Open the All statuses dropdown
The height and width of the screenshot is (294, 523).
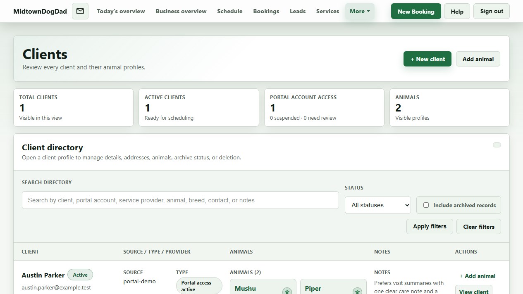(x=378, y=205)
